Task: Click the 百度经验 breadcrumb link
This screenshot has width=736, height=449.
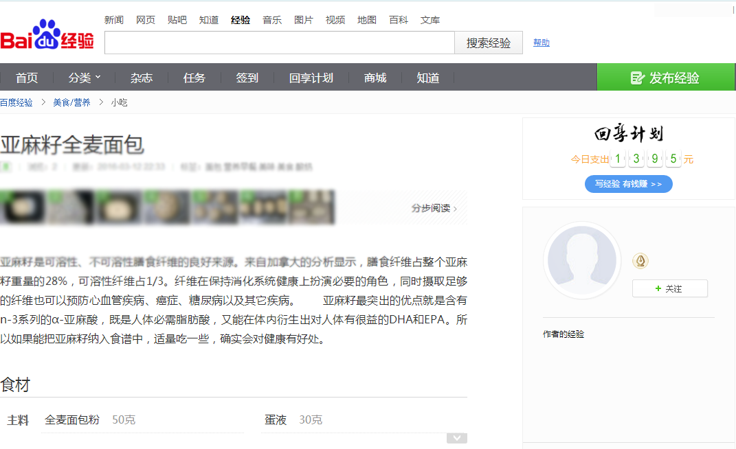Action: 16,102
